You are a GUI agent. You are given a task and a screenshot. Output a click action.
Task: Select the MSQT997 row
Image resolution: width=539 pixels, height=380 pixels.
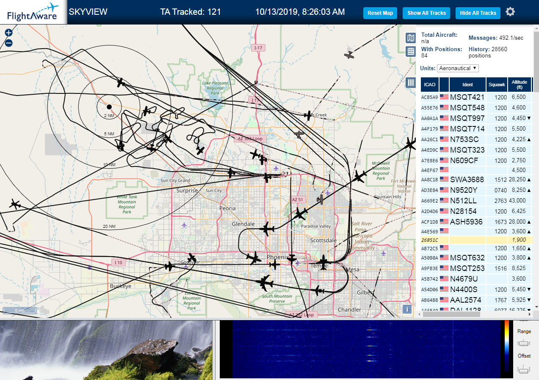coord(476,118)
